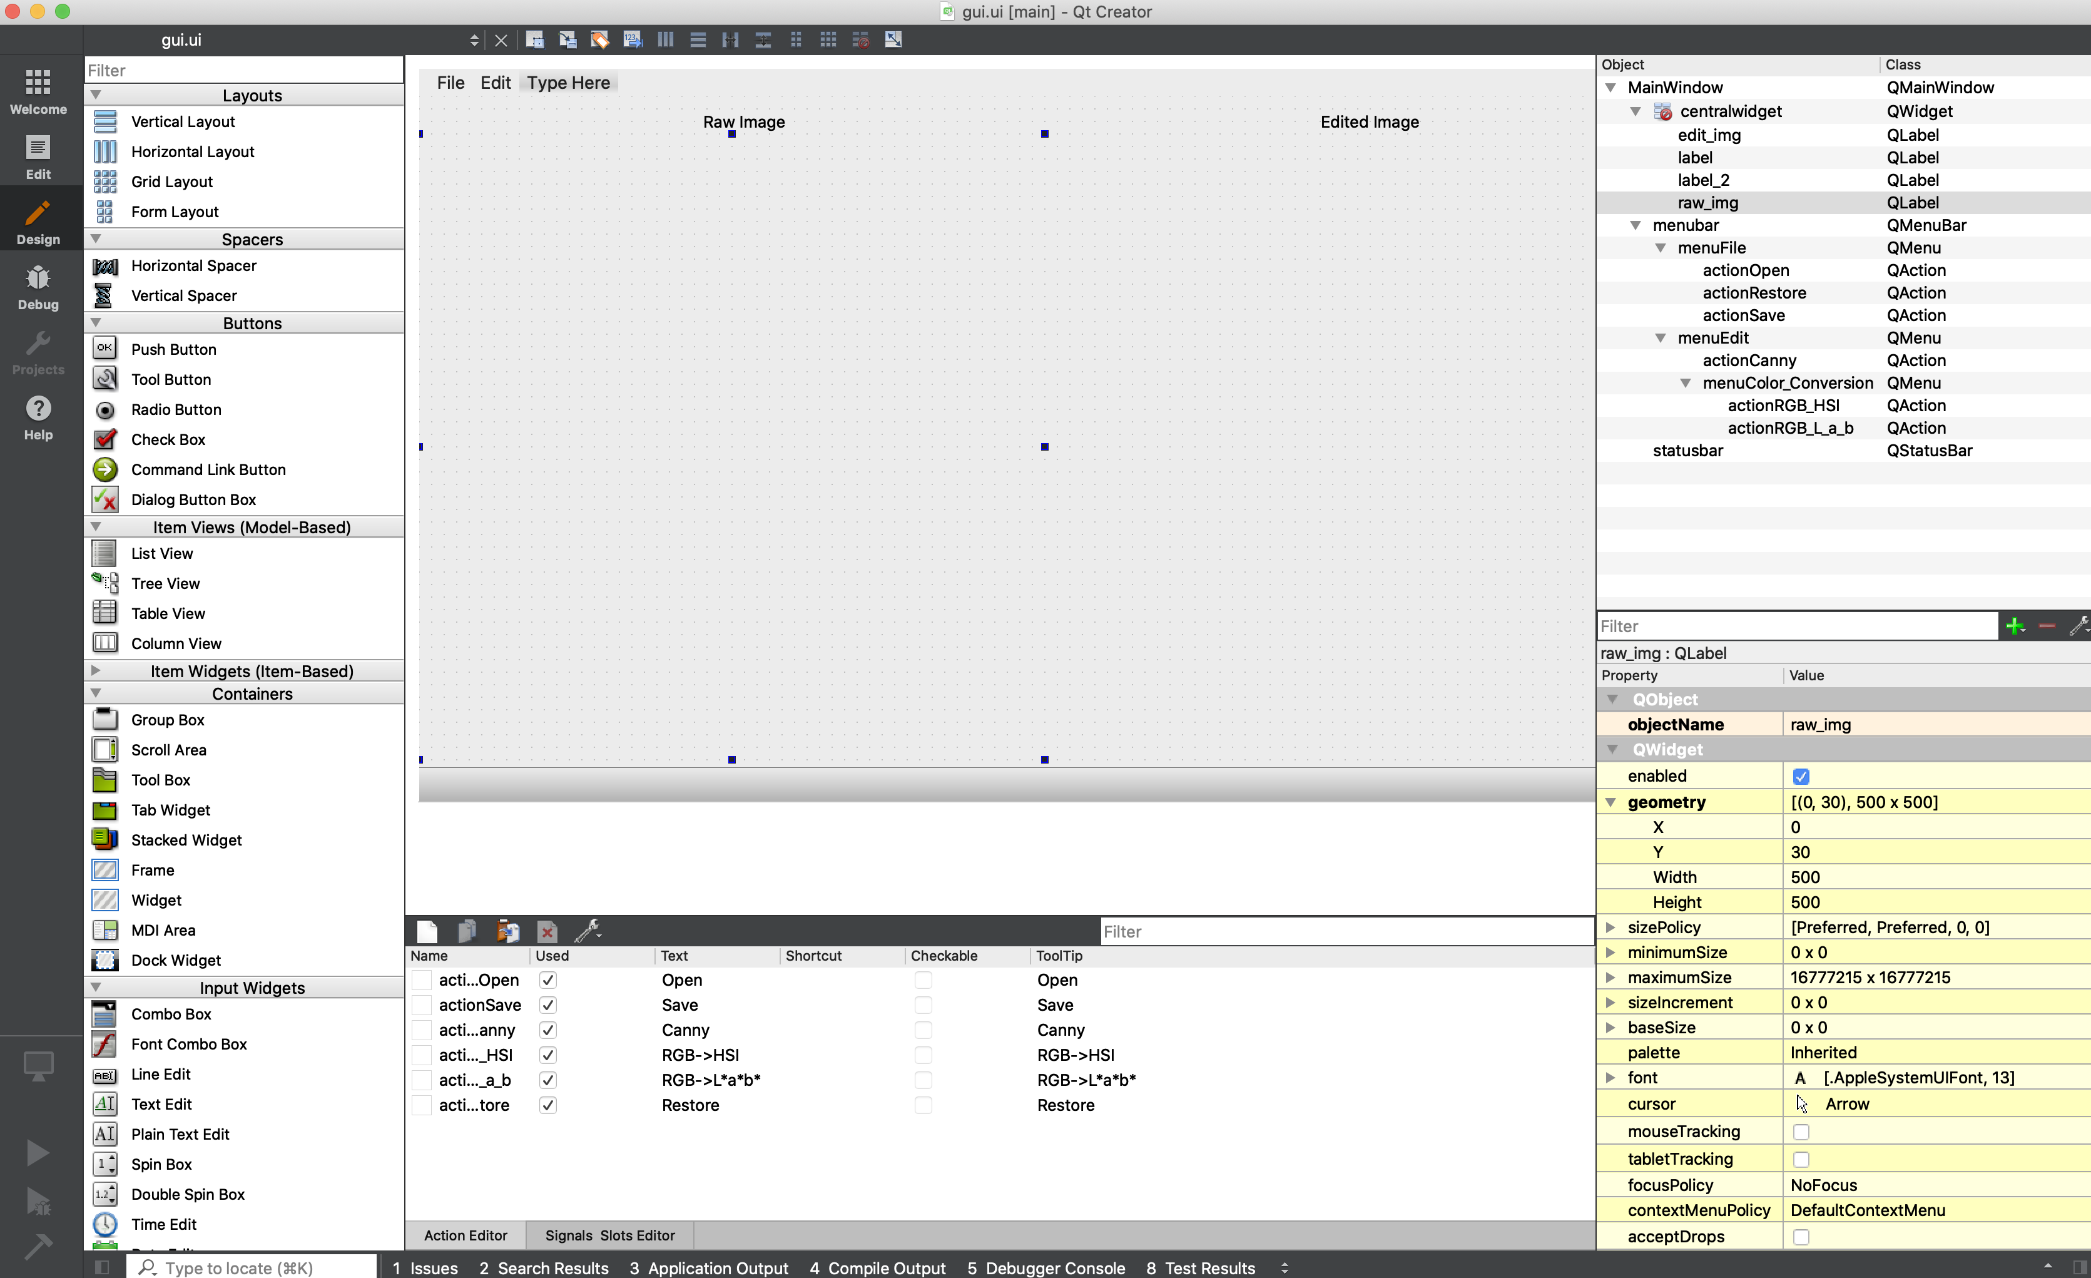Toggle Checkable box for actionSave row

(922, 1005)
